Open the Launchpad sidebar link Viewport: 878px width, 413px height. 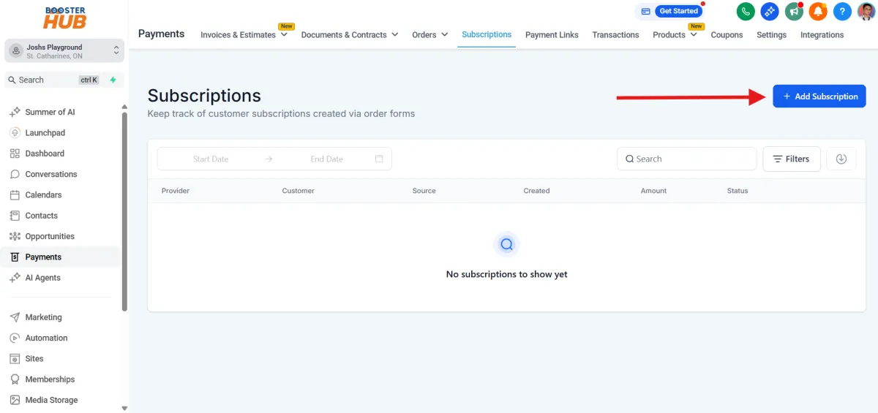point(45,133)
